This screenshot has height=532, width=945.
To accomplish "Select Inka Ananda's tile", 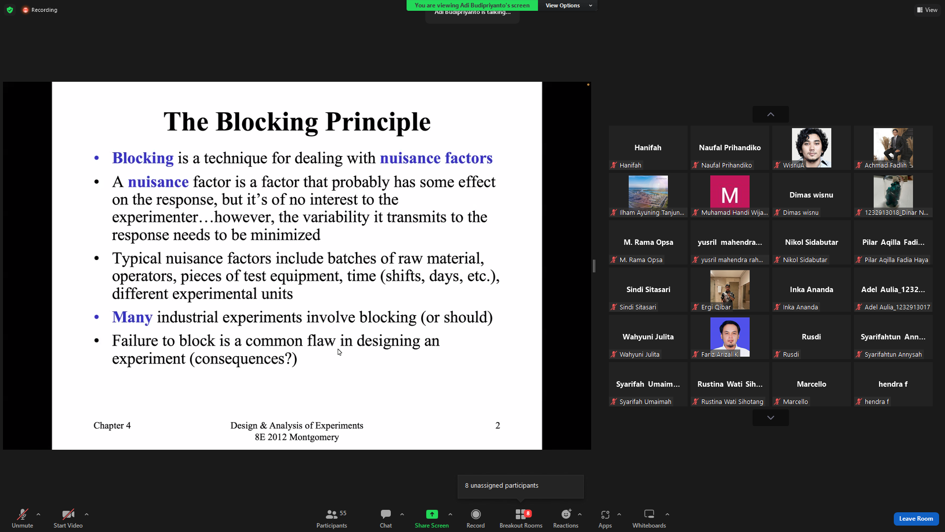I will [x=812, y=290].
